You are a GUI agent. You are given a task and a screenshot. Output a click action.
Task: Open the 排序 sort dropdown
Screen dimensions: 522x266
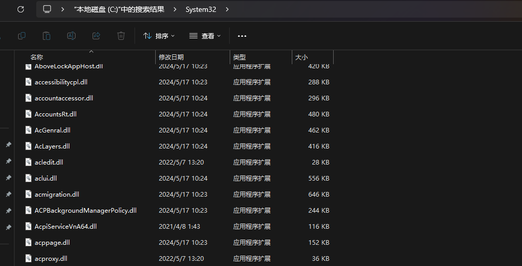pos(159,36)
